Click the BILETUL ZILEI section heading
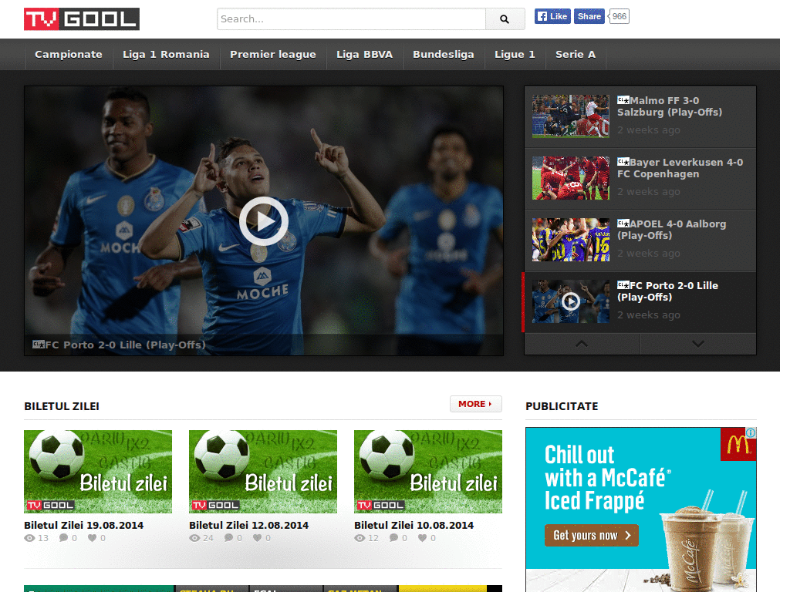790x592 pixels. (62, 406)
